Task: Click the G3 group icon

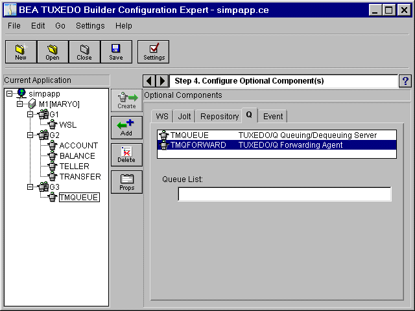Action: [43, 187]
